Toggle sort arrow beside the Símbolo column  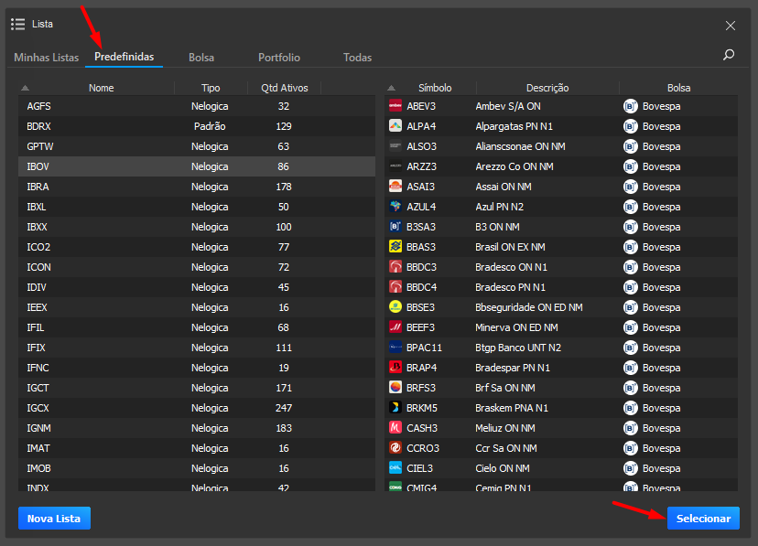pos(391,88)
